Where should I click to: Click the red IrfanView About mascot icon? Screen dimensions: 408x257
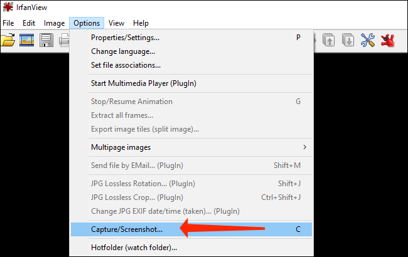[389, 41]
